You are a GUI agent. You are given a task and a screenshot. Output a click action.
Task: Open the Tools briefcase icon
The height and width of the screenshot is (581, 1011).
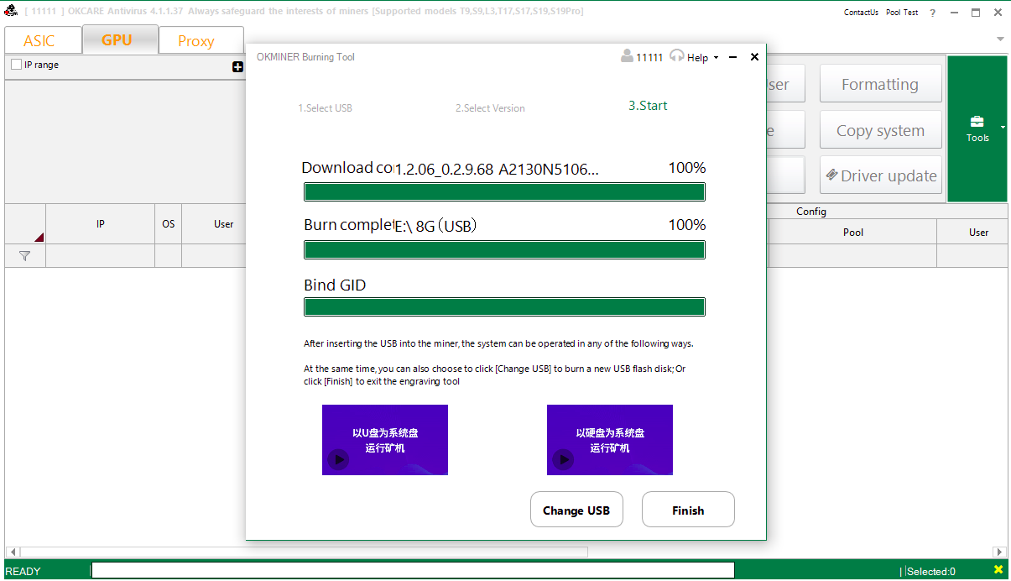(977, 122)
